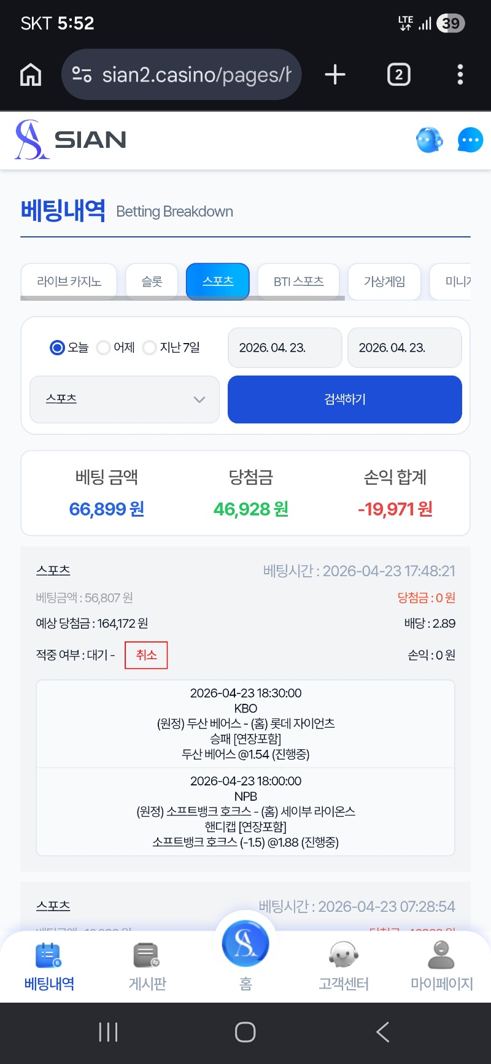Open 마이페이지 profile icon
491x1064 pixels.
(441, 966)
